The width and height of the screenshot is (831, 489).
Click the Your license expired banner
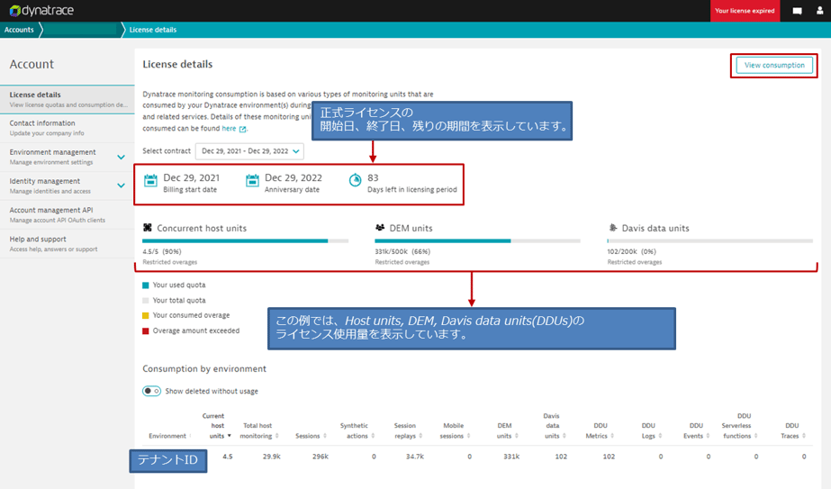click(x=745, y=11)
